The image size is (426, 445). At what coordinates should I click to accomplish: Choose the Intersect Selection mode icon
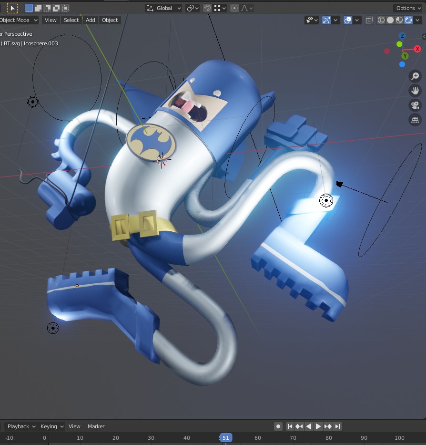[65, 8]
